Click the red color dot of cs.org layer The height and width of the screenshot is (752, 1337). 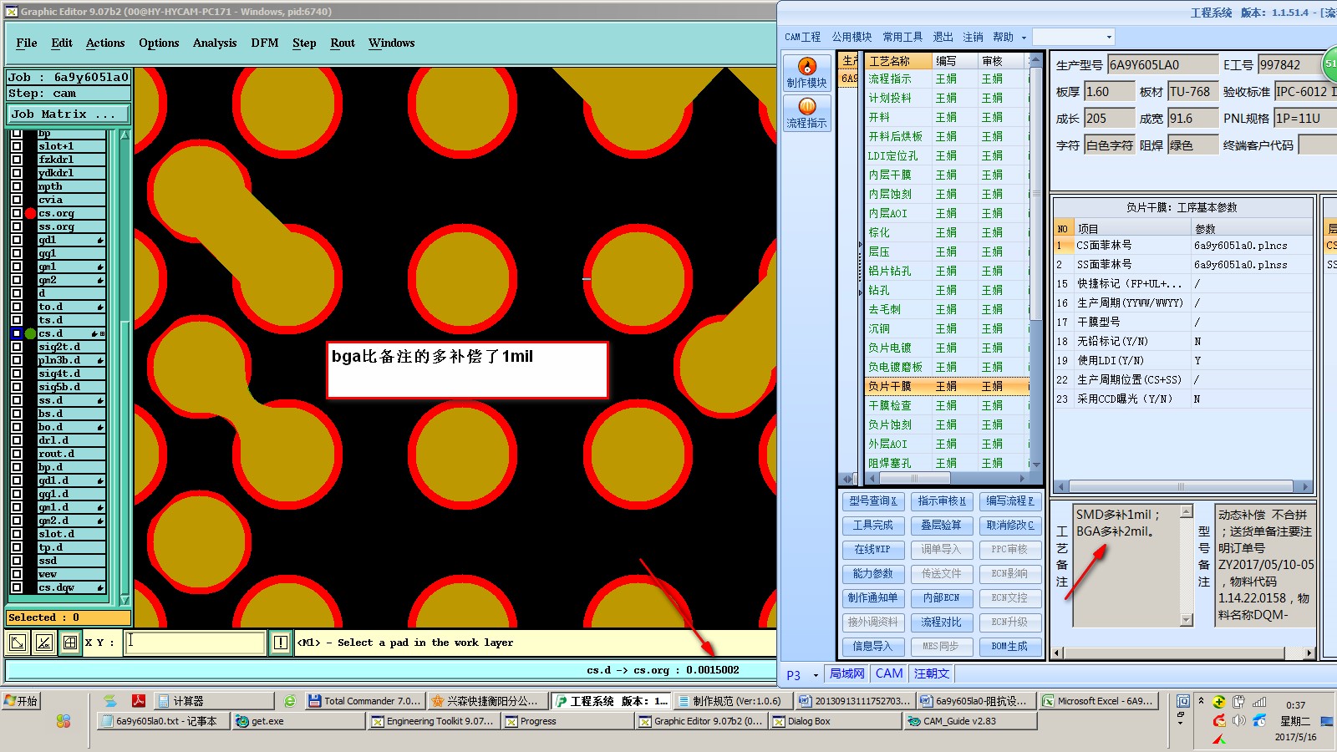[x=30, y=213]
